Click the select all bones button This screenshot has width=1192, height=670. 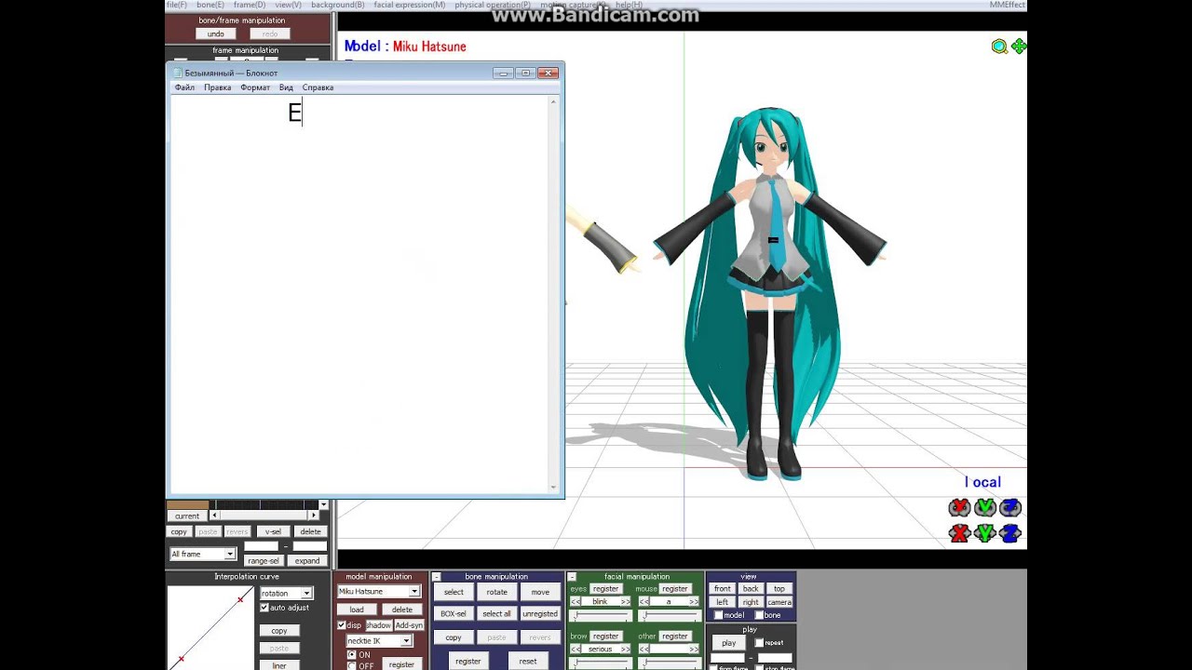tap(497, 614)
